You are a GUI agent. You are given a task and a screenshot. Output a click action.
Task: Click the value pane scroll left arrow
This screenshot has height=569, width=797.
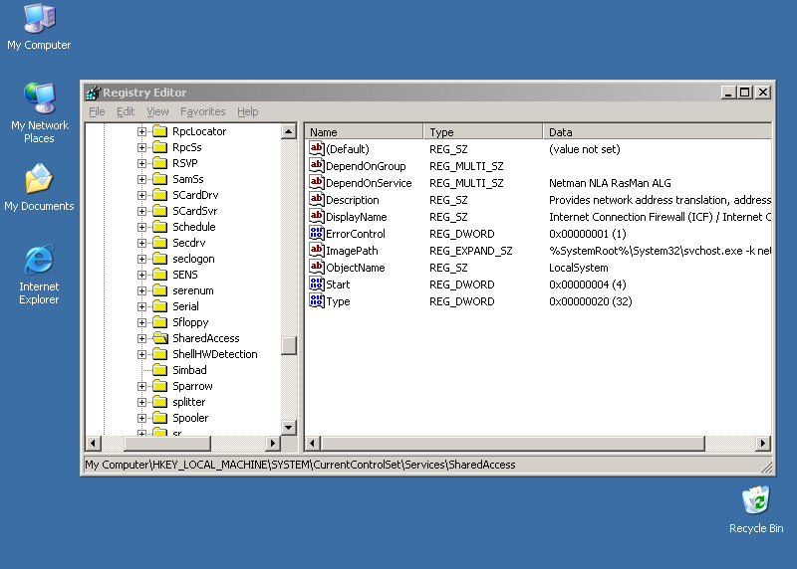(x=313, y=444)
